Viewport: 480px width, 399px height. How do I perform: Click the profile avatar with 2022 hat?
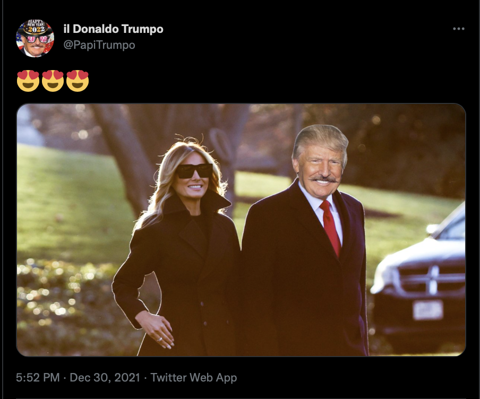point(35,38)
